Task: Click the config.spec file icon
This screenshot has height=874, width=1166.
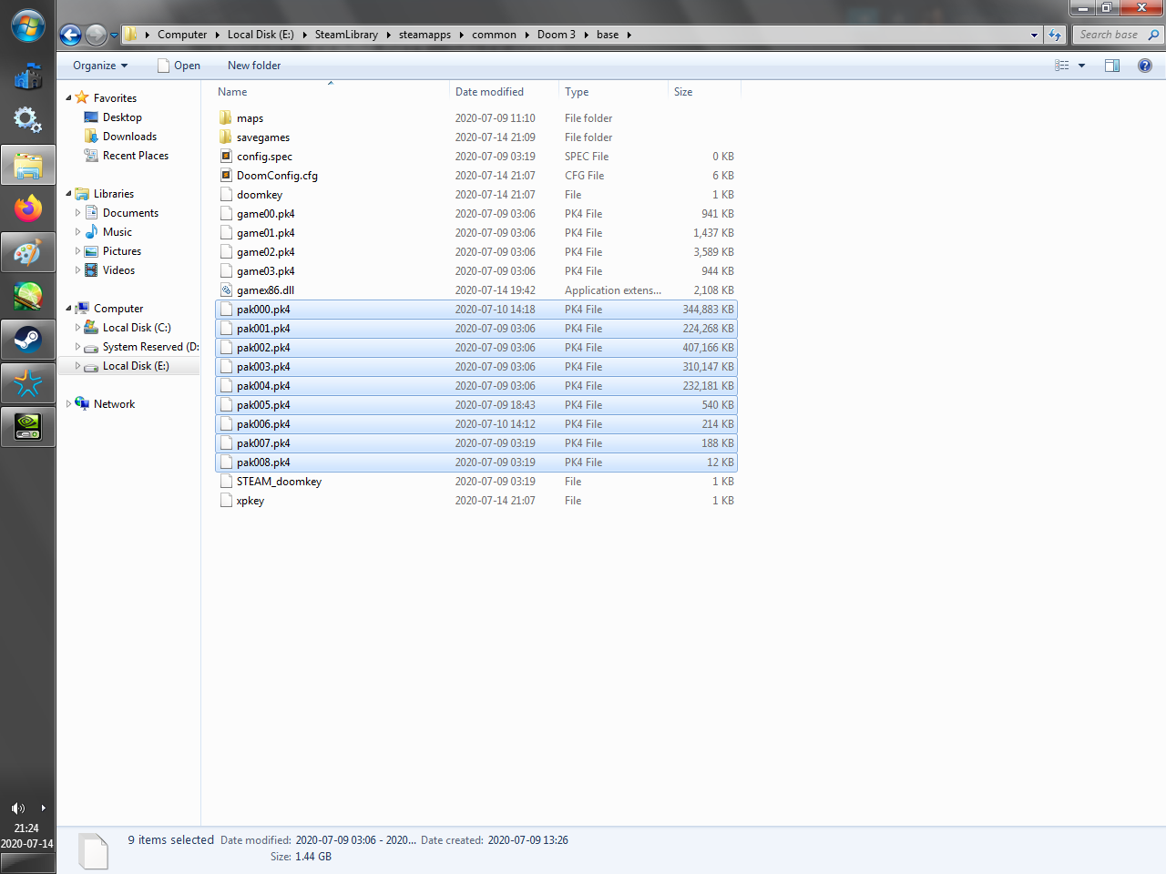Action: (x=226, y=157)
